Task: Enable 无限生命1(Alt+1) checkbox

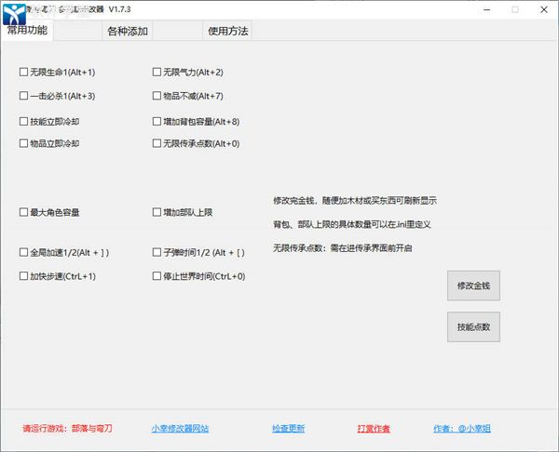Action: tap(23, 72)
